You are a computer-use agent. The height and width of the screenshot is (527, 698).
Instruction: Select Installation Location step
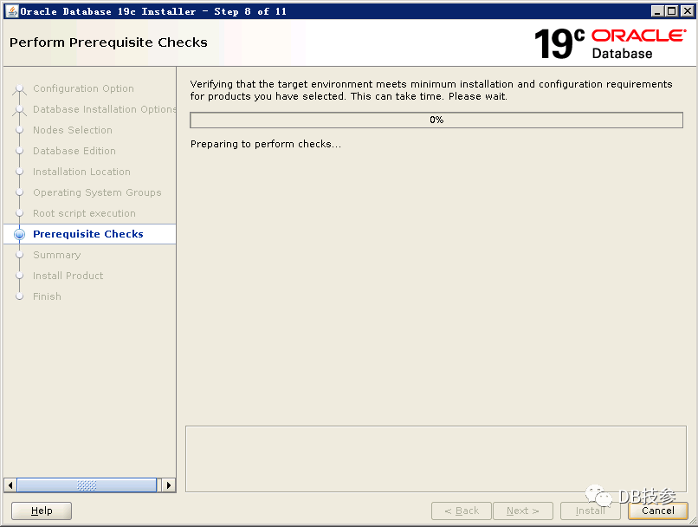pyautogui.click(x=81, y=172)
